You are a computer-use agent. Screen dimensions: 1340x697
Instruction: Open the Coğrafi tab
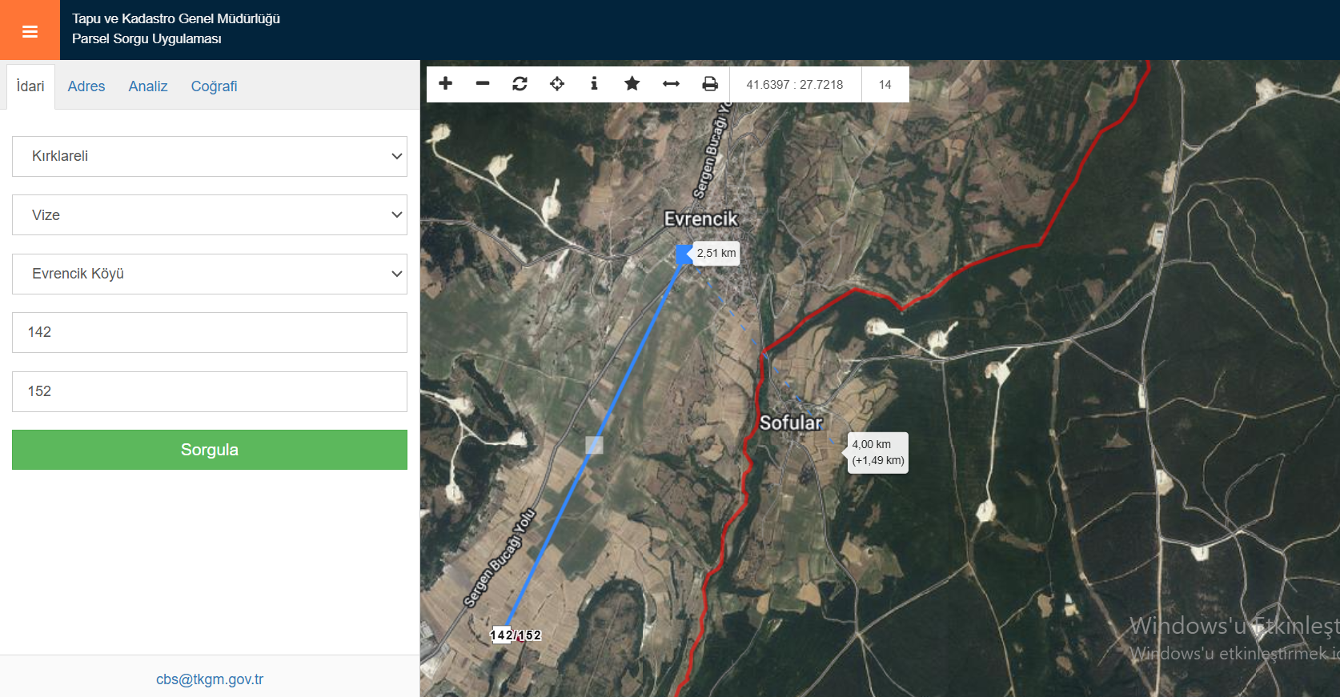(214, 86)
